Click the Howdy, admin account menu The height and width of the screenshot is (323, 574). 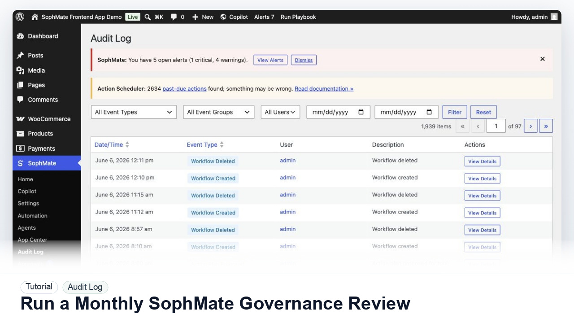(x=534, y=17)
